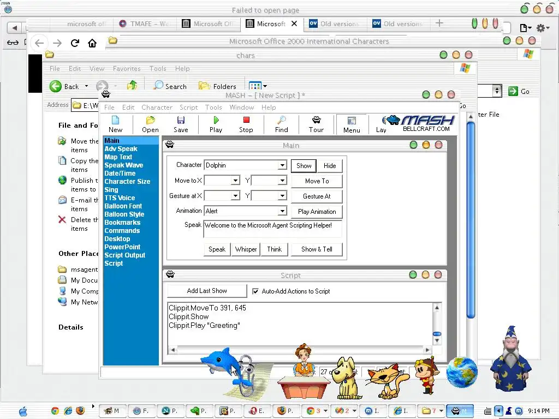Click the Earth globe character
This screenshot has height=419, width=559.
coord(462,372)
